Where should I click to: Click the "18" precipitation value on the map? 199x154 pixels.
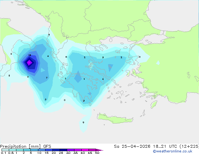point(30,55)
